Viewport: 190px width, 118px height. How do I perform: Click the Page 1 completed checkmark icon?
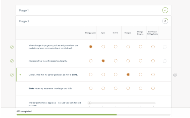coord(165,10)
